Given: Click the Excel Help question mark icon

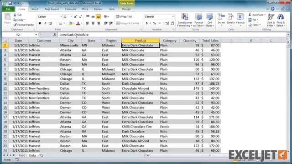Looking at the screenshot, I should point(273,9).
